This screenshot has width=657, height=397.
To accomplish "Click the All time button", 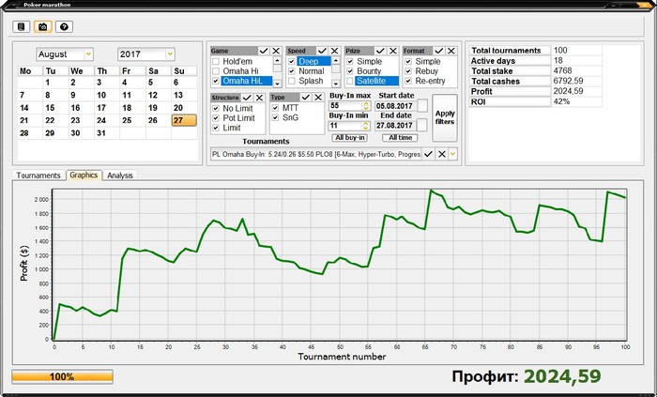I will (x=400, y=138).
